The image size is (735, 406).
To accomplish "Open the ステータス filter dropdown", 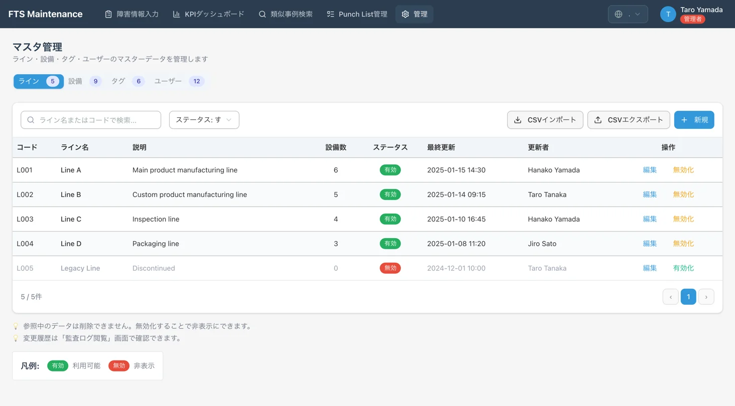I will 204,120.
